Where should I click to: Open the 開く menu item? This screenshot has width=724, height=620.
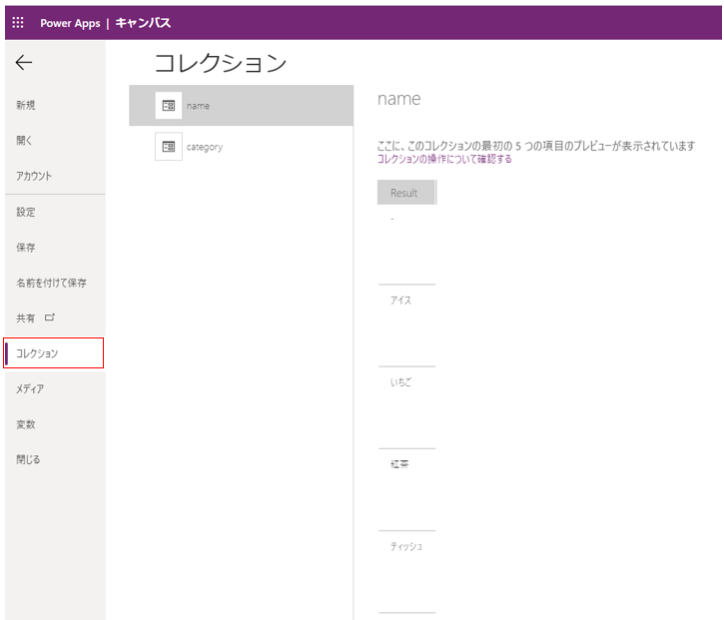pyautogui.click(x=24, y=141)
